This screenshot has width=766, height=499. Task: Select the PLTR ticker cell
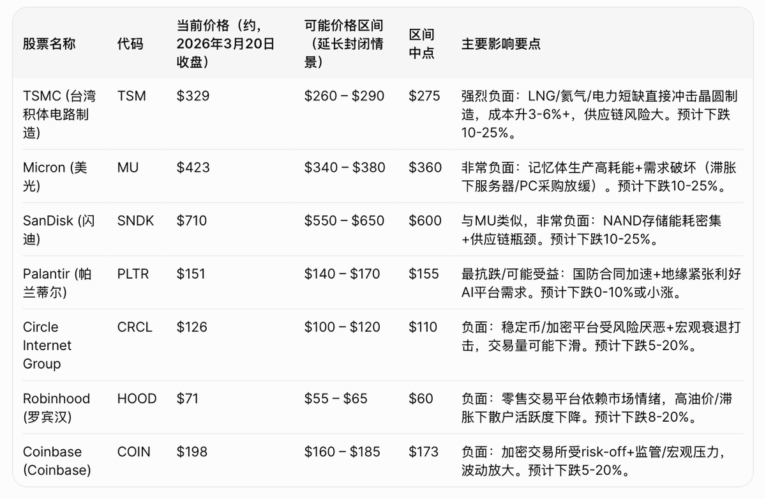(x=133, y=274)
